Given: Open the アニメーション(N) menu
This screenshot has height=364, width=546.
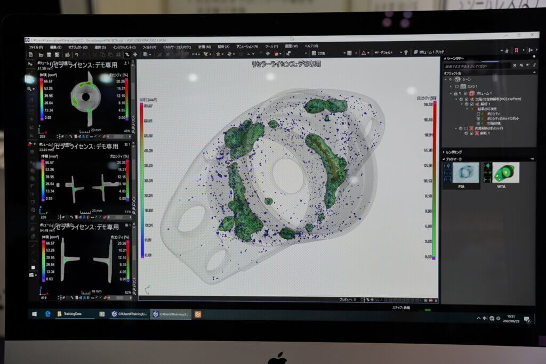Looking at the screenshot, I should coord(247,46).
